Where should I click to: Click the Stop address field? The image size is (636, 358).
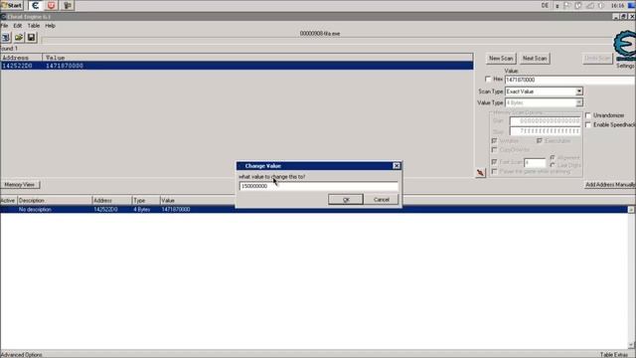pos(545,131)
